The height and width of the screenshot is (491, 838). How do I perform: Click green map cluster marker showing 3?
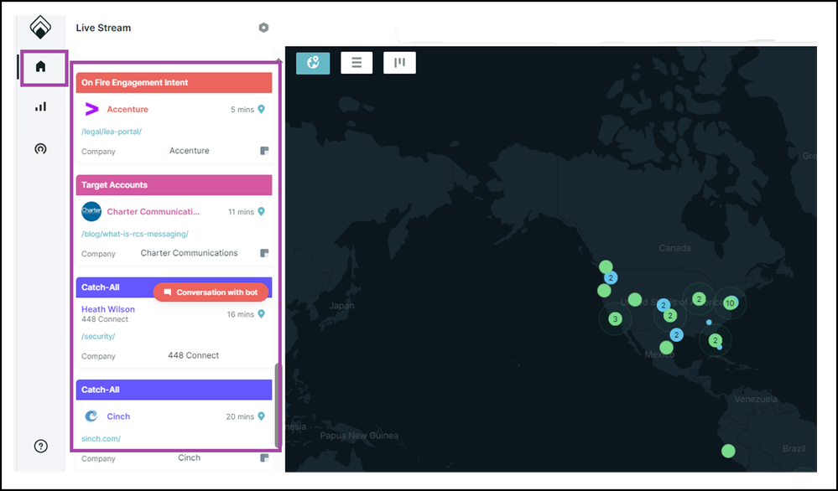pos(615,319)
